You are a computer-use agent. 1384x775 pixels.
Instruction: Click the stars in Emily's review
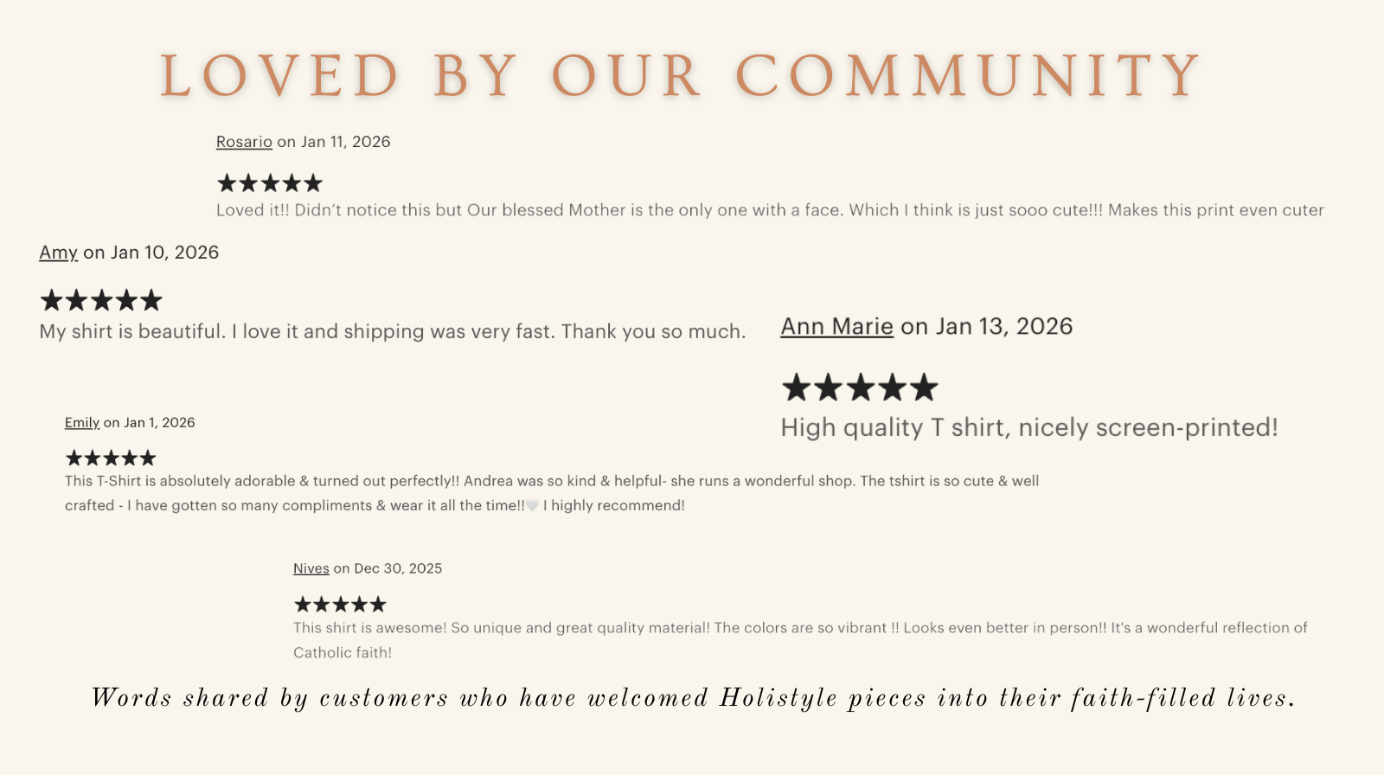111,458
